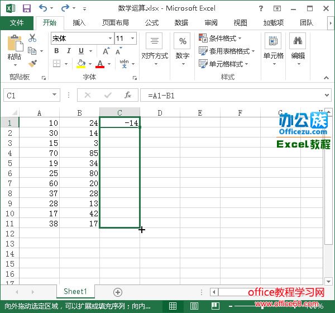
Task: Click the Paste clipboard icon
Action: tap(15, 43)
